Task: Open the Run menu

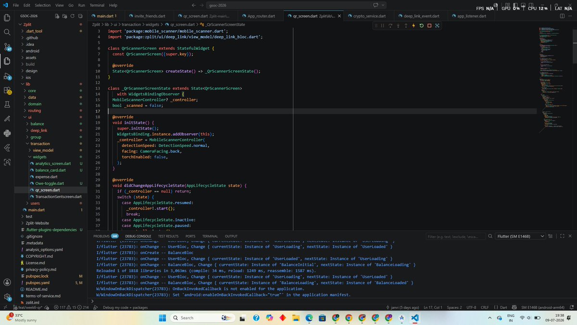Action: coord(82,5)
